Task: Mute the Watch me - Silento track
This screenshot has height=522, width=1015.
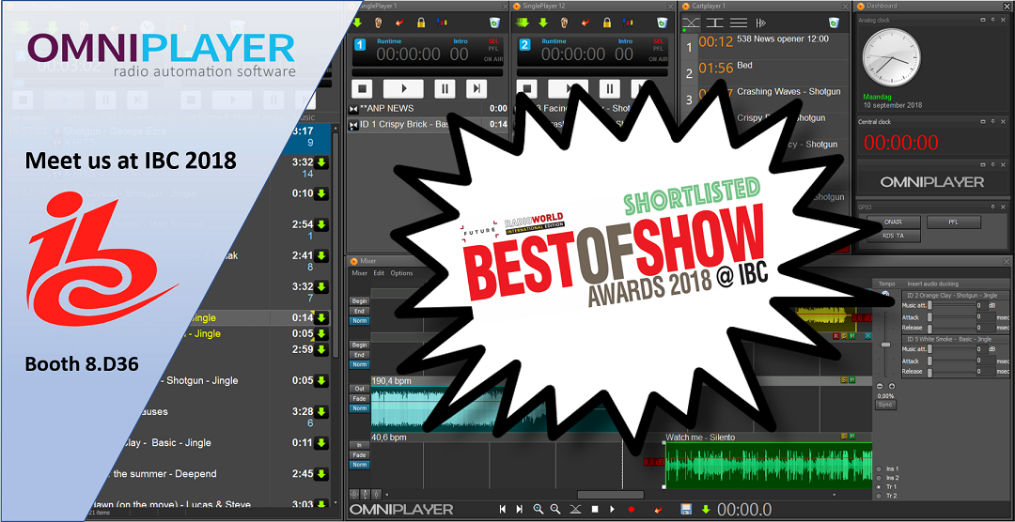Action: [852, 438]
